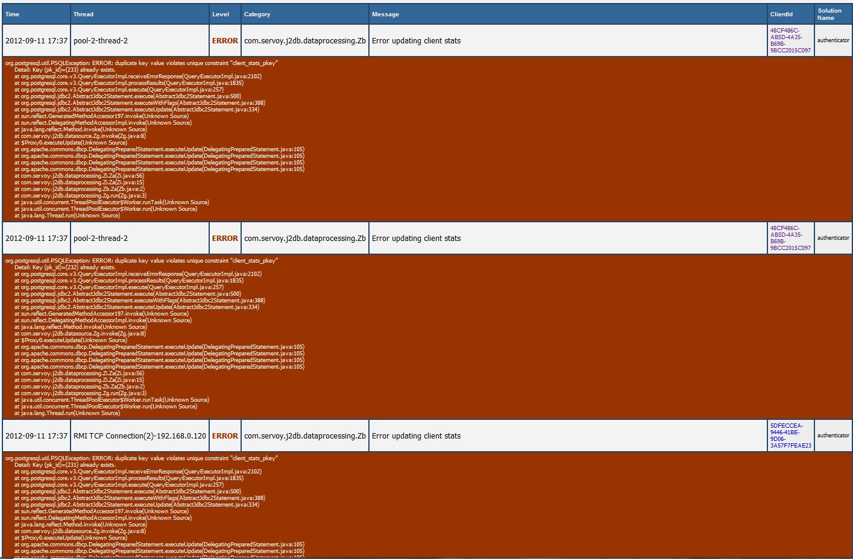Select 'pool-2-thread-2' above the pk_id 232 trace

tap(101, 238)
